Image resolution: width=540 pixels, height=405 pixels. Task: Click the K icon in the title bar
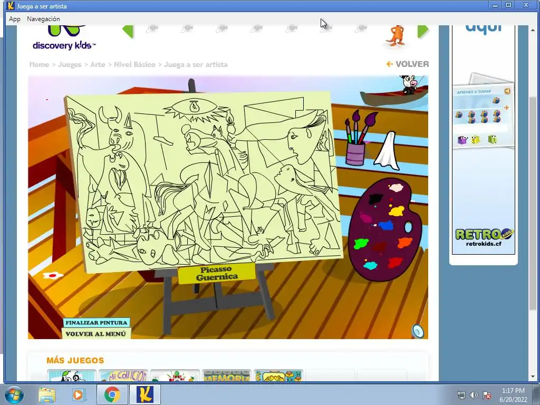(11, 6)
